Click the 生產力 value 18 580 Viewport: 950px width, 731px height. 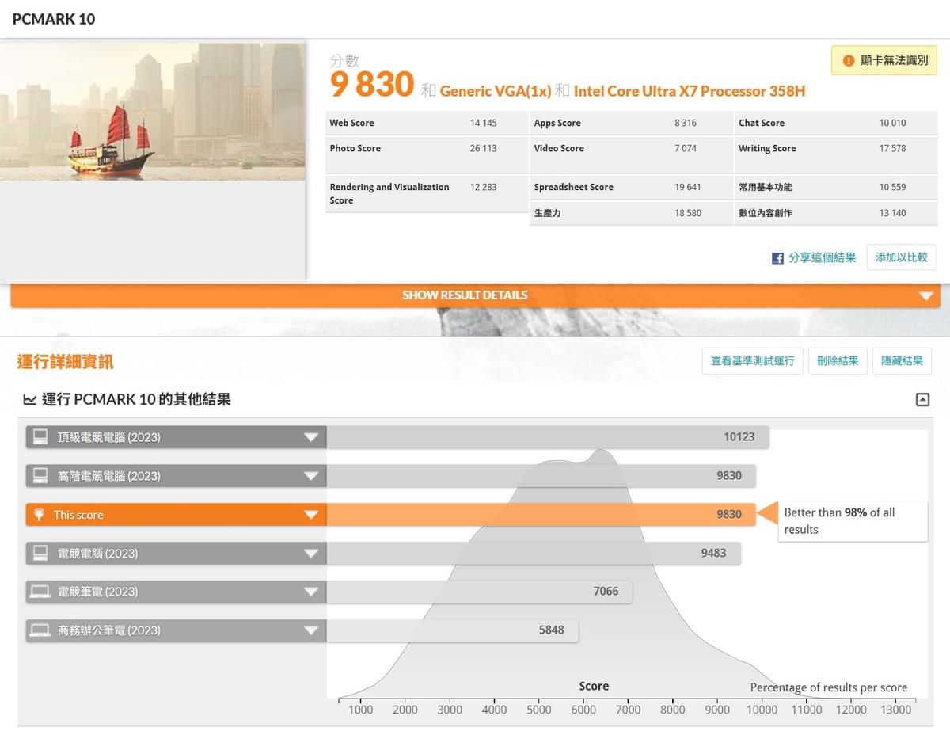point(688,213)
